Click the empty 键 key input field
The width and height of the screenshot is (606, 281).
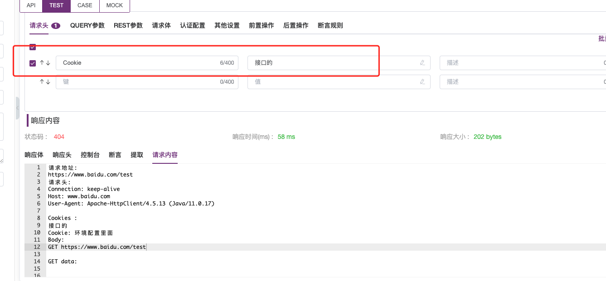pos(136,82)
